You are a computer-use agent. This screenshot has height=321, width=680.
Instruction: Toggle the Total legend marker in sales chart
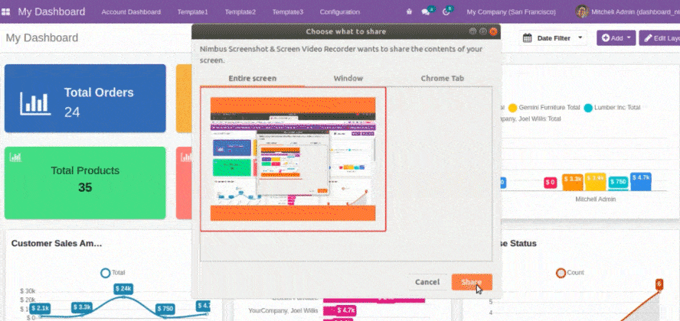pyautogui.click(x=106, y=272)
